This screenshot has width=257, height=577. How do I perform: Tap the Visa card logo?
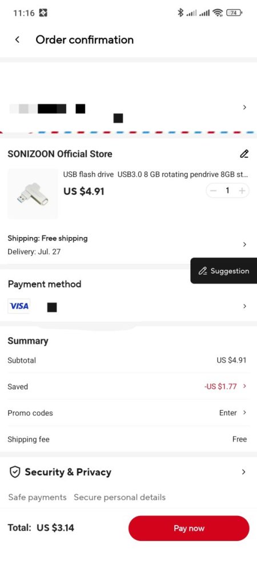click(19, 306)
